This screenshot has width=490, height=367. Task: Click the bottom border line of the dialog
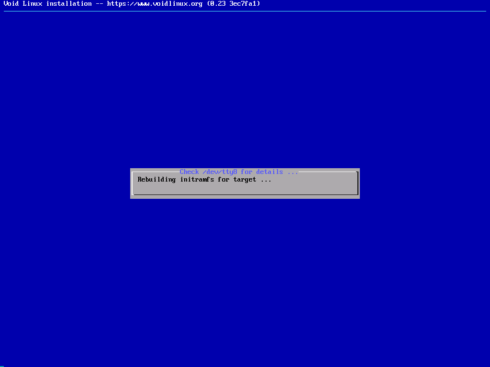click(245, 194)
